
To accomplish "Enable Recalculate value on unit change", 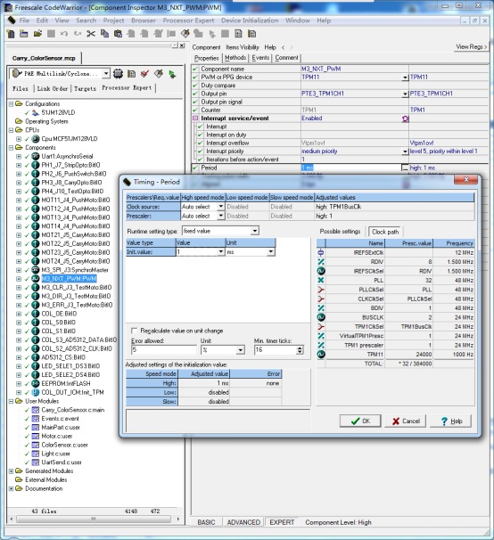I will [x=134, y=331].
